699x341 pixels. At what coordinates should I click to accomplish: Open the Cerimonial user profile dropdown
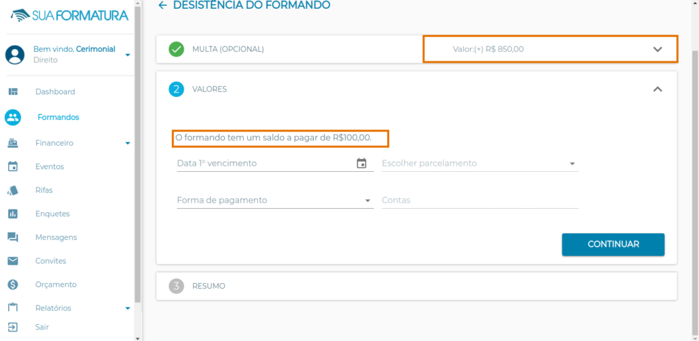tap(128, 55)
